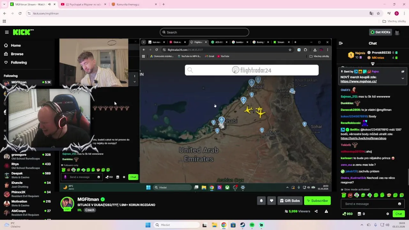The image size is (409, 230).
Task: Open the grossgore channel in sidebar
Action: [27, 157]
